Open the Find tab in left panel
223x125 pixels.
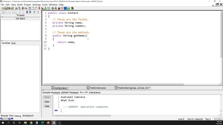[x=11, y=116]
